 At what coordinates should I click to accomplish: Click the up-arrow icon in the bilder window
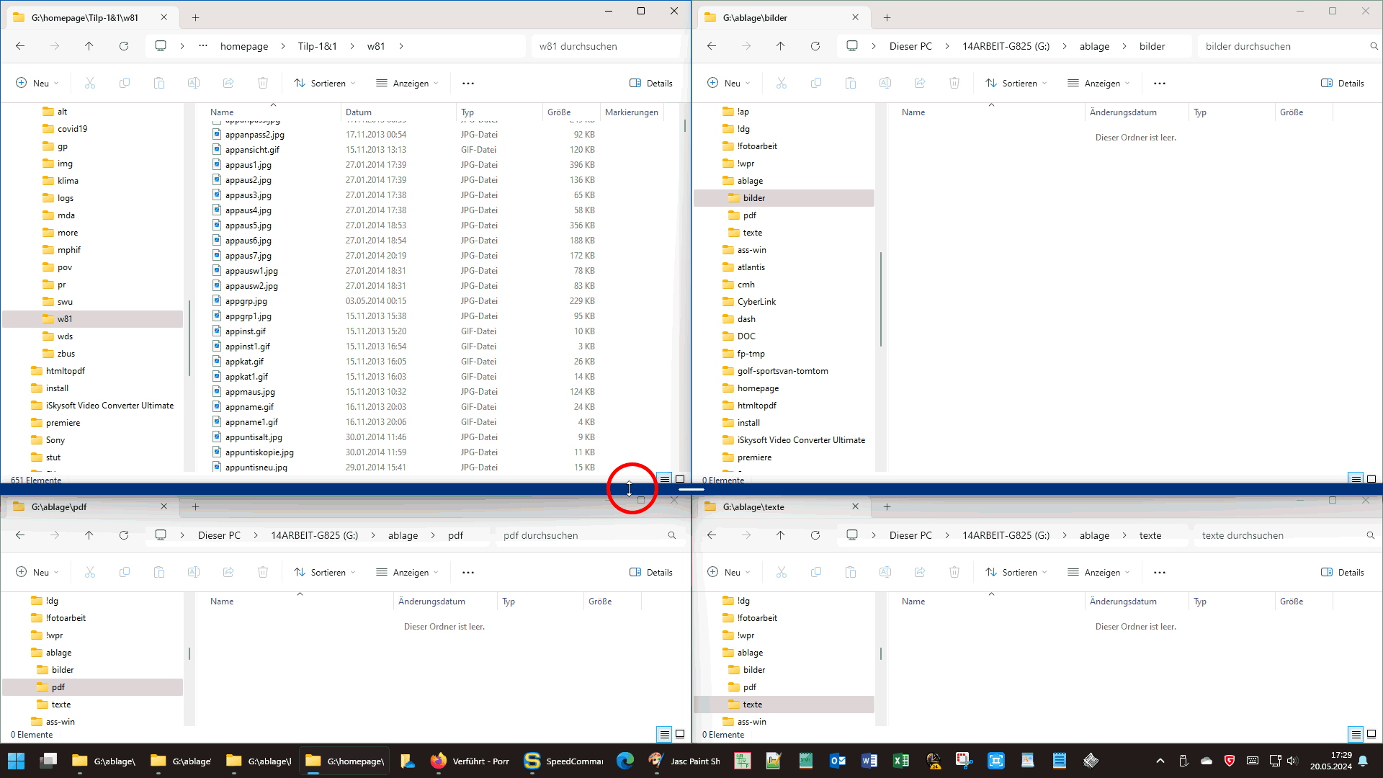click(x=780, y=46)
